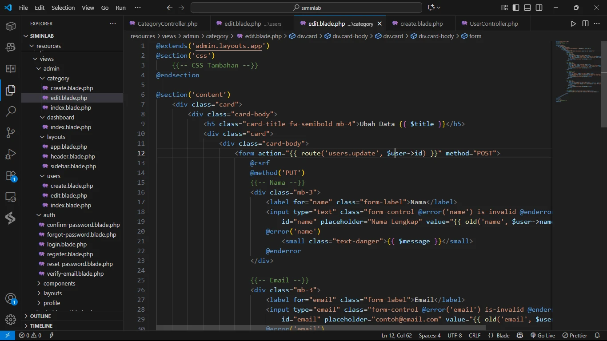Open the Source Control view
Screen dimensions: 607x341
11,132
